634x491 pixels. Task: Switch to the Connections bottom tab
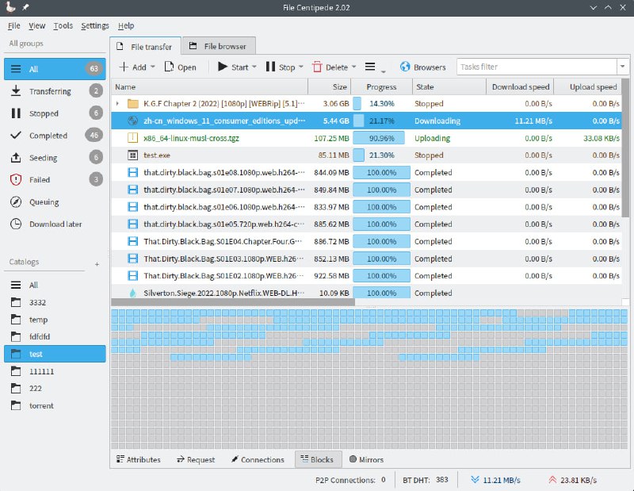pyautogui.click(x=257, y=459)
